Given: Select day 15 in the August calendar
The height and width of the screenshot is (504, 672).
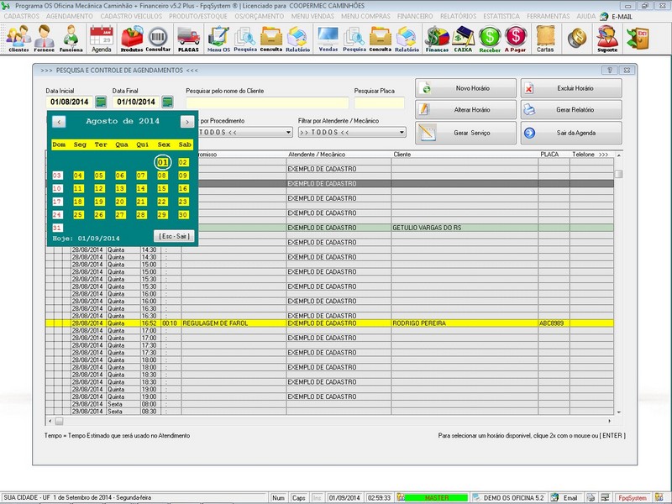Looking at the screenshot, I should [163, 189].
